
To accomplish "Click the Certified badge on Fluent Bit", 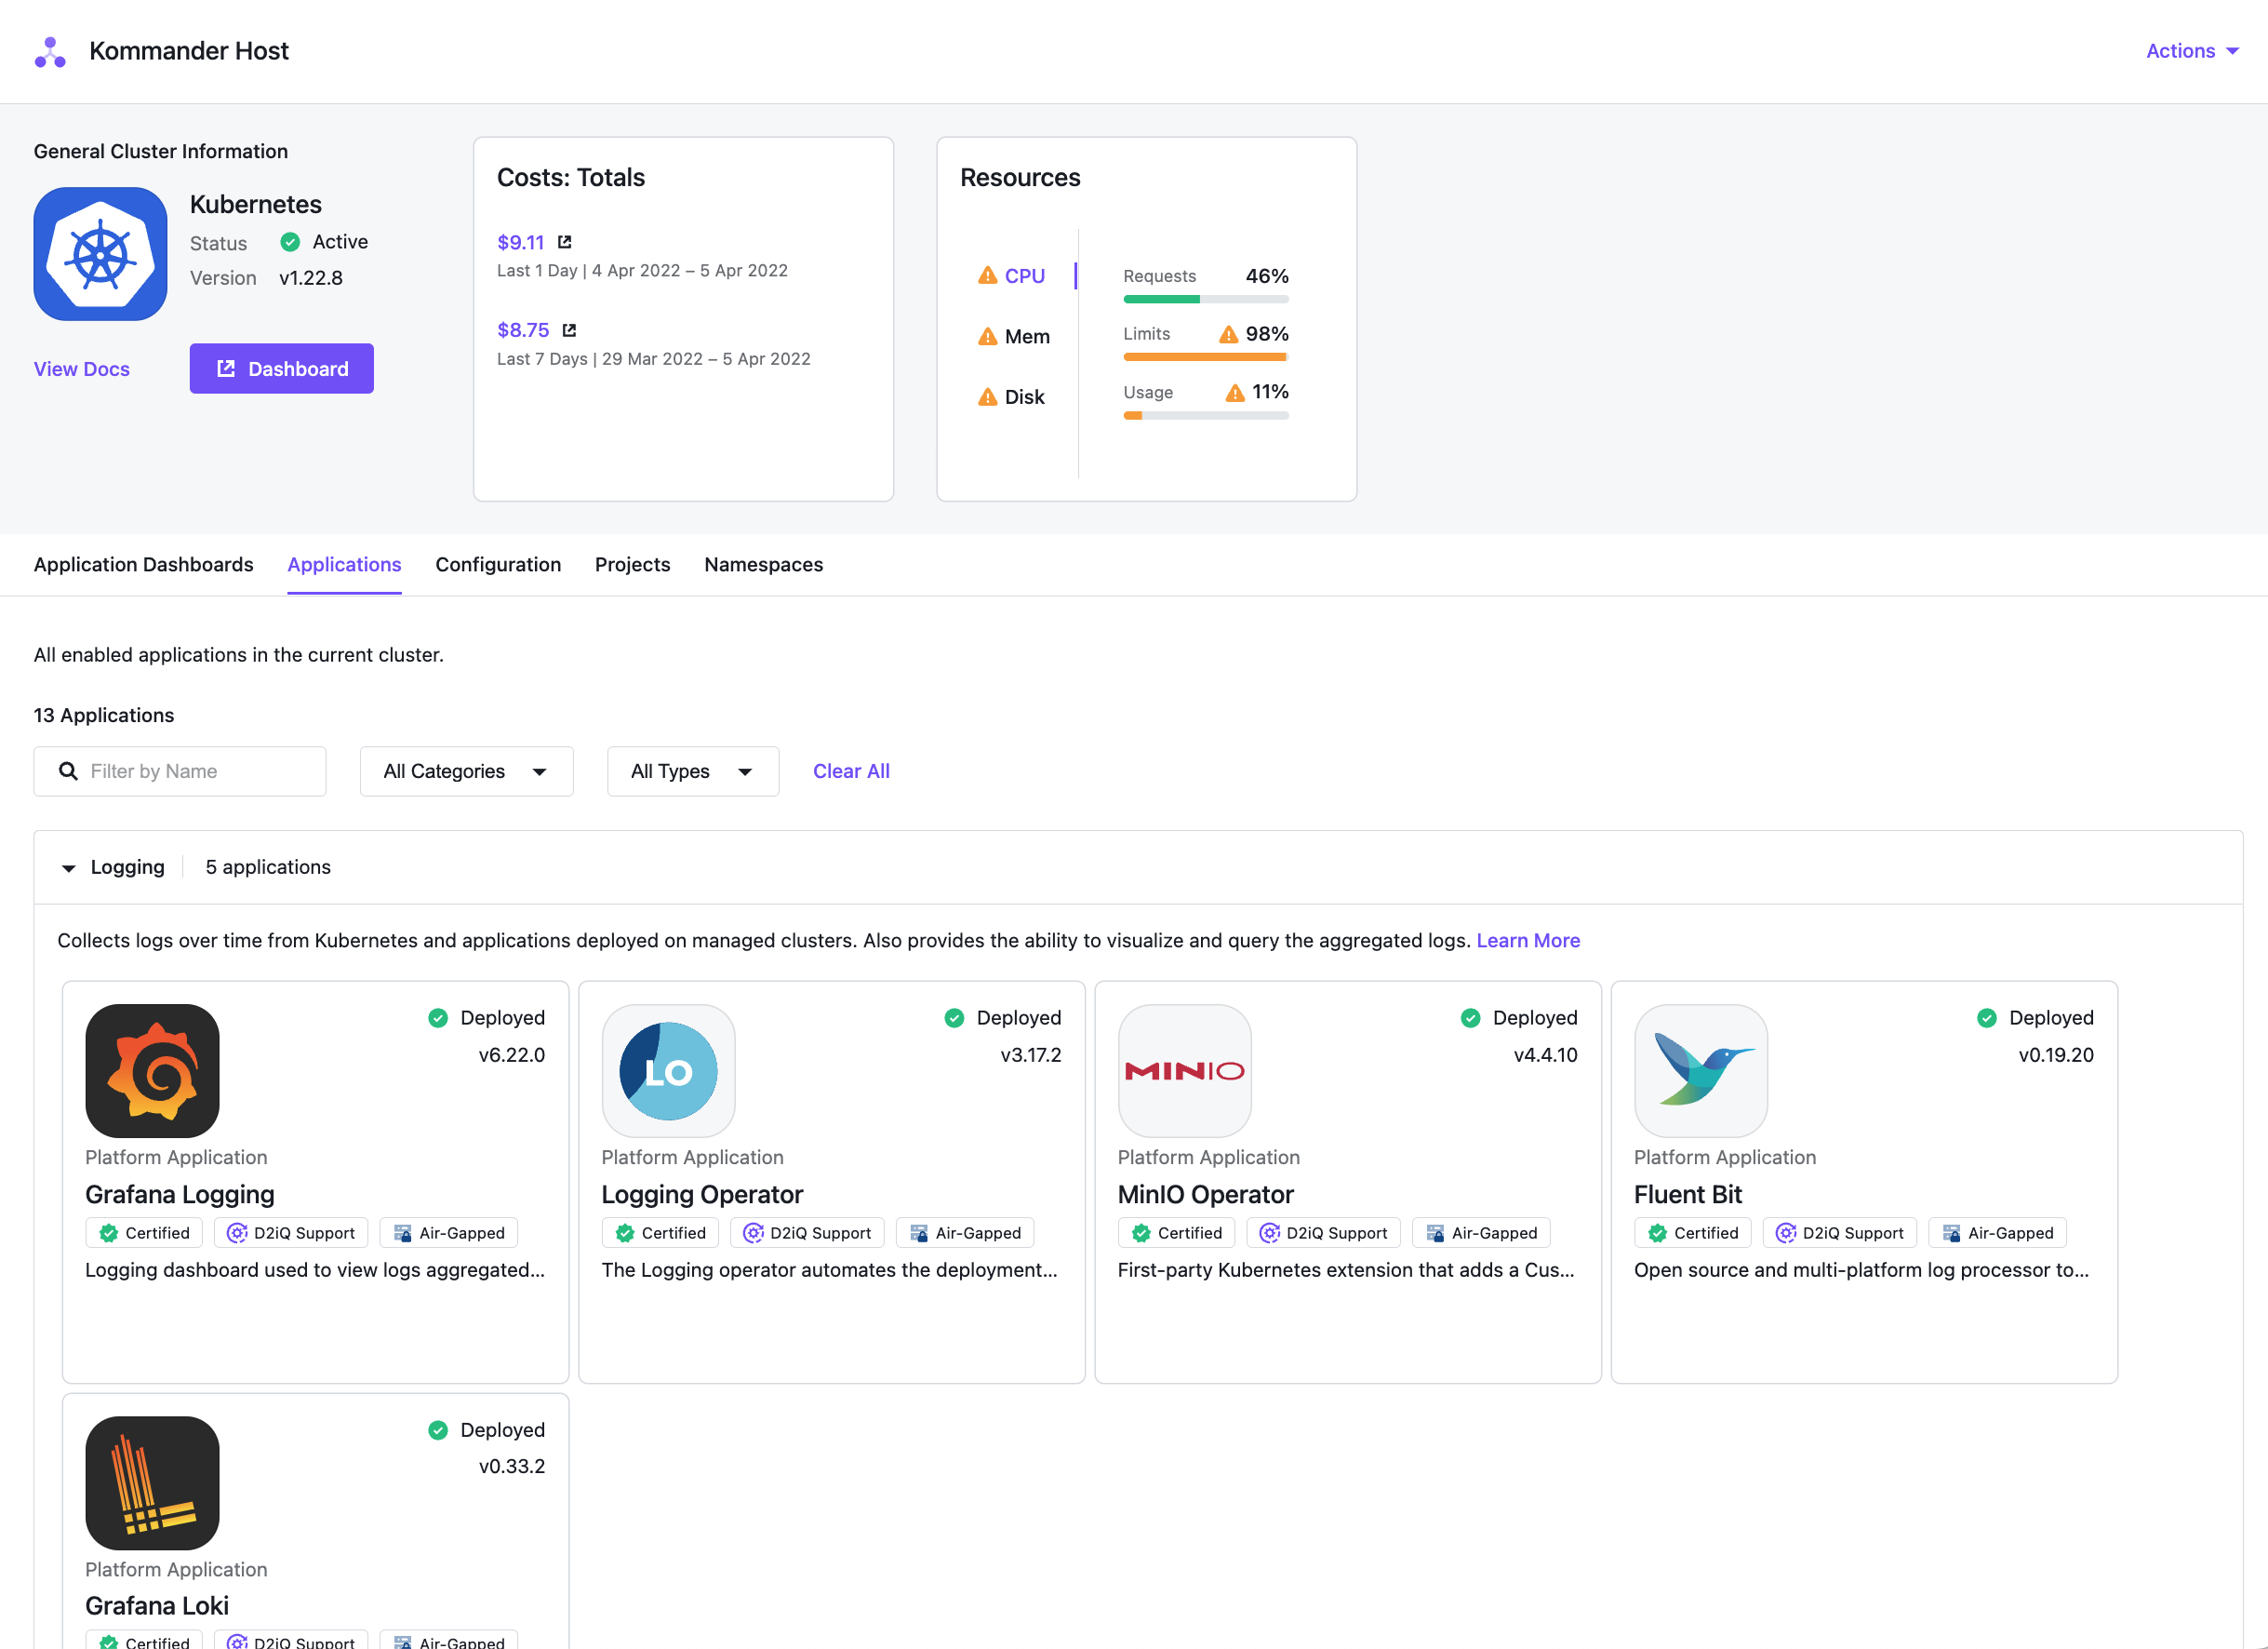I will tap(1693, 1233).
